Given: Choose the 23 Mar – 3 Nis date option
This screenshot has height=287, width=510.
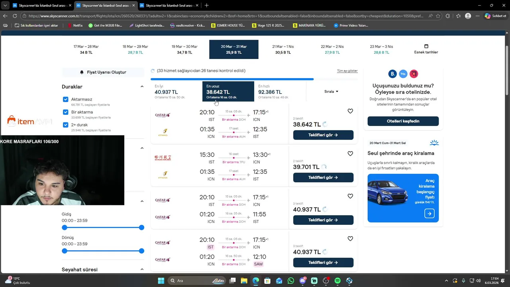Looking at the screenshot, I should 381,49.
